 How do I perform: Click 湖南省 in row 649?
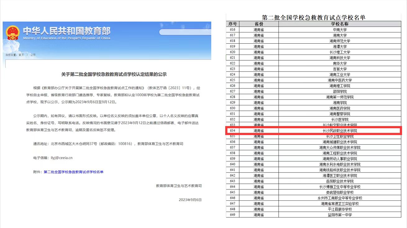pyautogui.click(x=259, y=215)
